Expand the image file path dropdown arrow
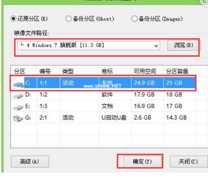The width and height of the screenshot is (208, 177). tap(156, 46)
